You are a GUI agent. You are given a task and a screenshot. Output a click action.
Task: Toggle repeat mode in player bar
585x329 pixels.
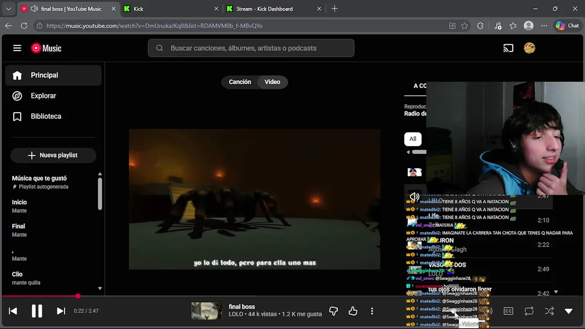529,311
